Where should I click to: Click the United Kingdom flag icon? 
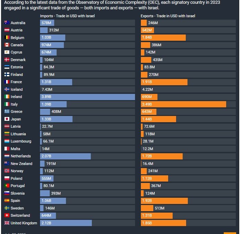[x=7, y=223]
